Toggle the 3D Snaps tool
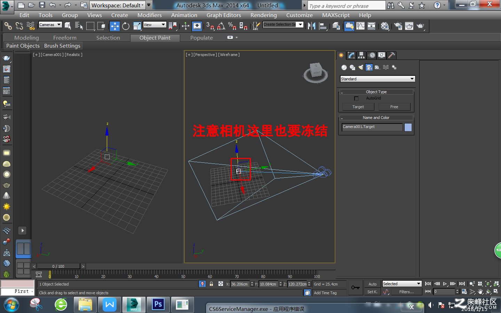501x313 pixels. point(210,26)
